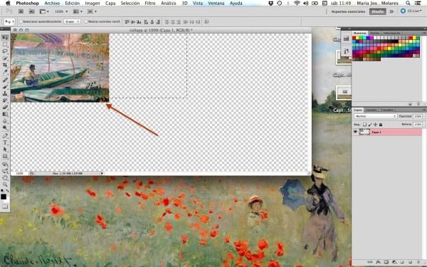Open the Normal blend mode dropdown
The height and width of the screenshot is (267, 427).
(375, 116)
